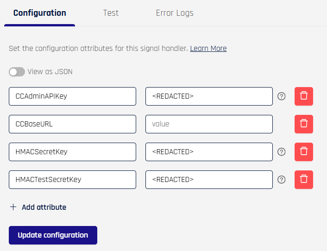Click the CCAdminAPIKey redacted value field

pyautogui.click(x=209, y=96)
